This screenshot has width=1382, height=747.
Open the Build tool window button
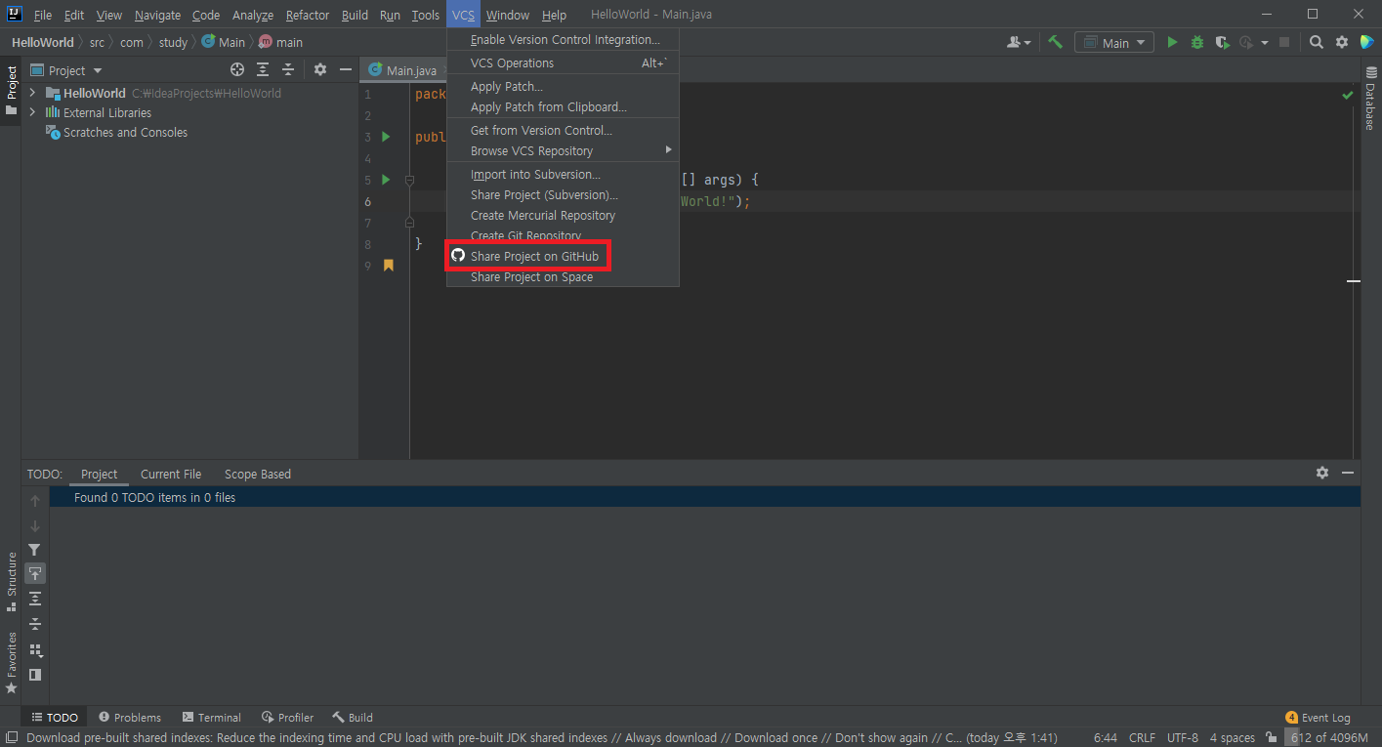coord(353,717)
